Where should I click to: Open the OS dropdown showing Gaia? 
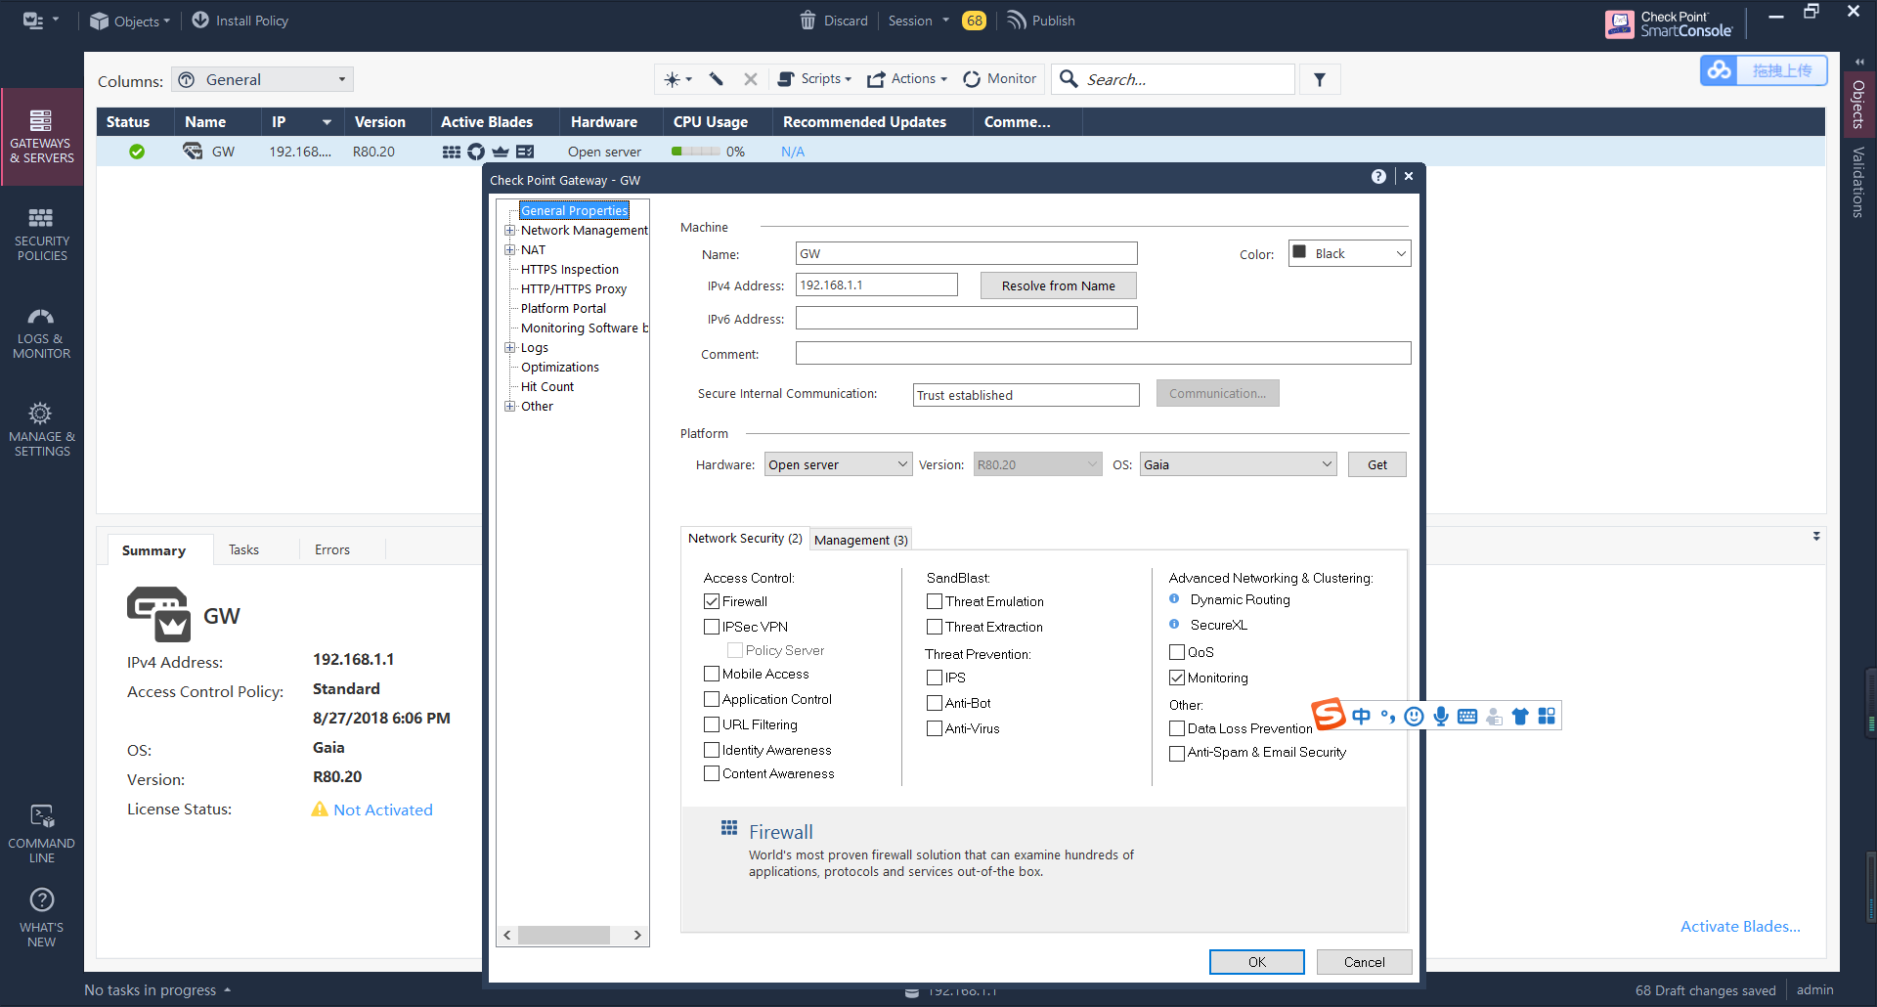1238,464
